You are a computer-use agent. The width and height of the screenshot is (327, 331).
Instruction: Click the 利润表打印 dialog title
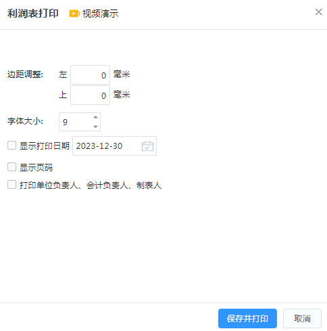(33, 14)
